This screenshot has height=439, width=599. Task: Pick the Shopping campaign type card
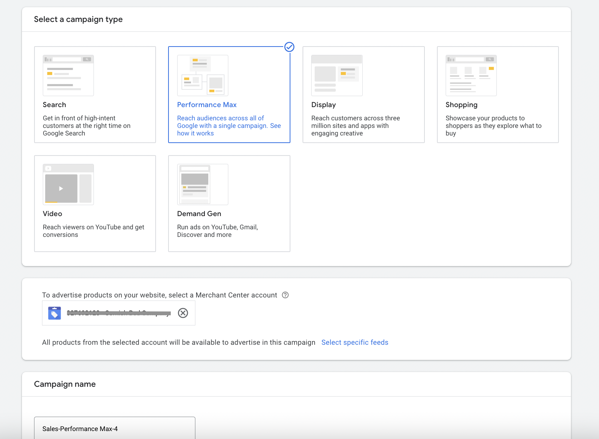click(498, 121)
